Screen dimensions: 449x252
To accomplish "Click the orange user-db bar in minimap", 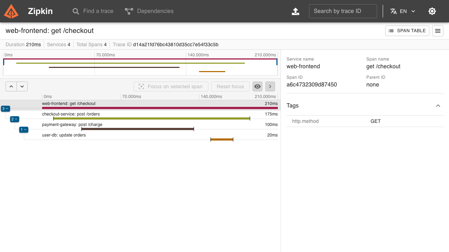I will point(212,71).
